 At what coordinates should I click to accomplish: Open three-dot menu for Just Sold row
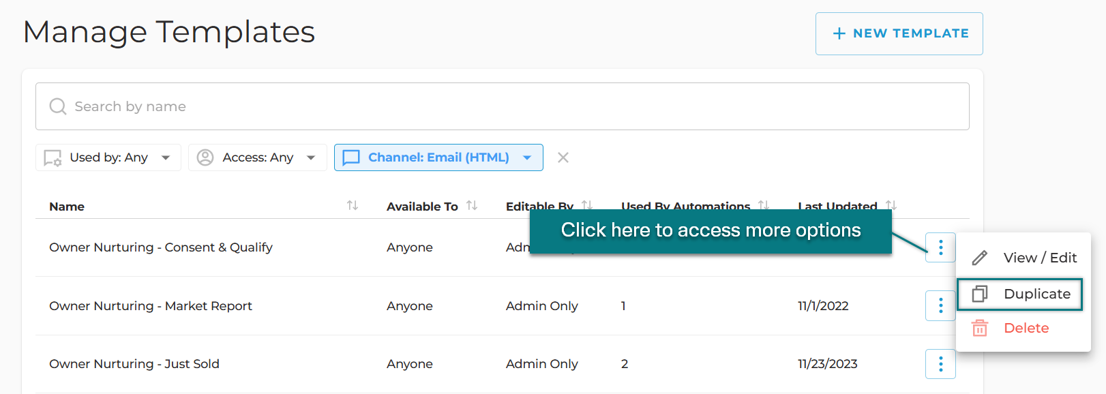[x=940, y=364]
